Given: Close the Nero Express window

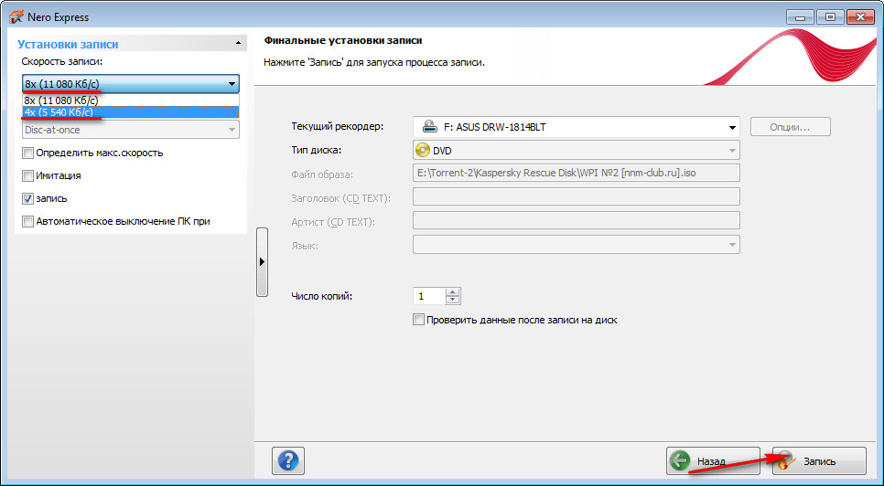Looking at the screenshot, I should [x=860, y=16].
